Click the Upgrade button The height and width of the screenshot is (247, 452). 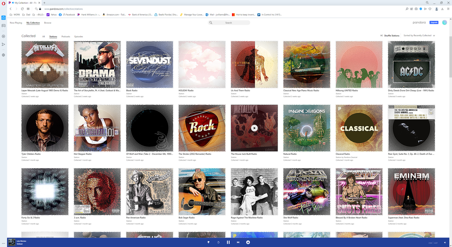click(x=434, y=22)
